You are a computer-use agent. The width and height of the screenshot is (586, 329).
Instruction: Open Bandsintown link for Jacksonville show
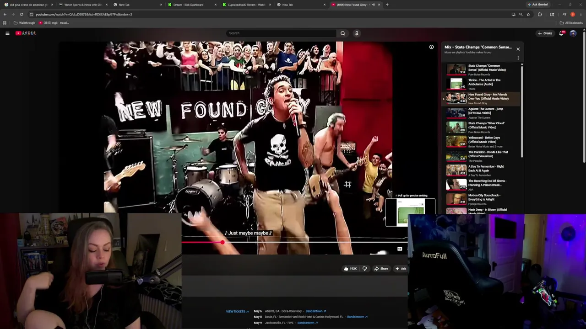coord(308,323)
